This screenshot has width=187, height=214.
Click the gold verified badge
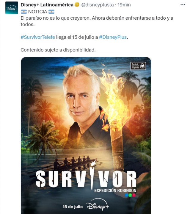point(77,5)
